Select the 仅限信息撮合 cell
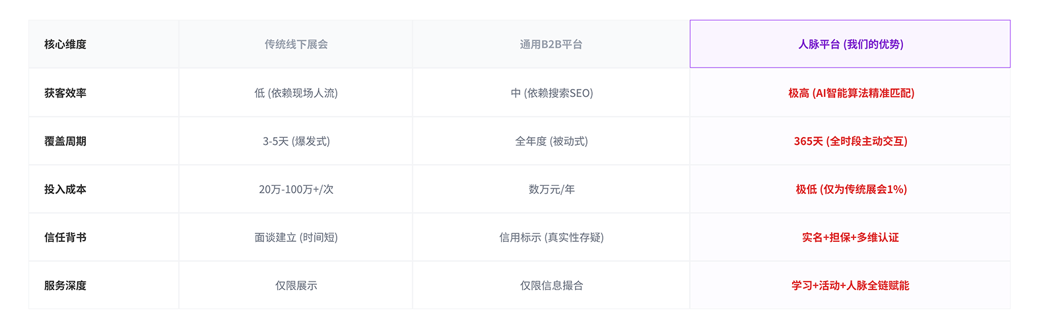Image resolution: width=1041 pixels, height=321 pixels. pyautogui.click(x=551, y=285)
